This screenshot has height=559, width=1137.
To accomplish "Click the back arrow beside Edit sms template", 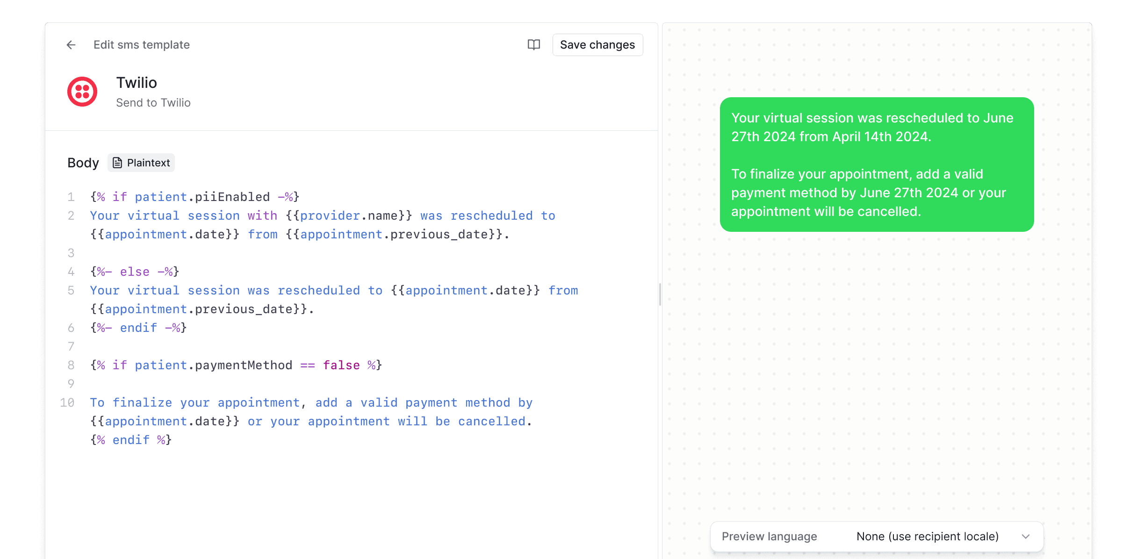I will (x=71, y=44).
